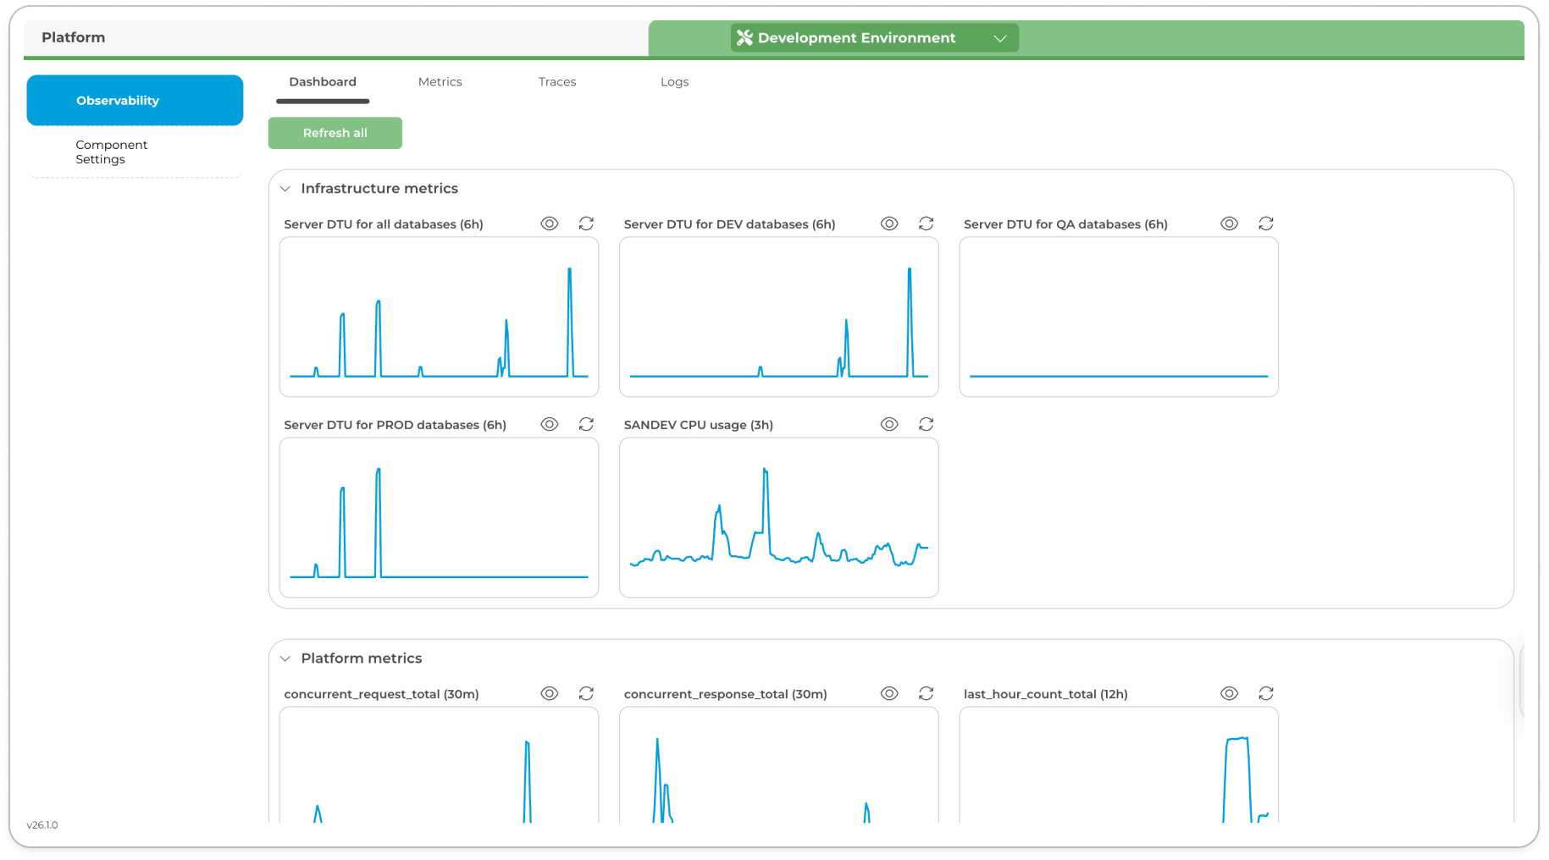Select the Observability sidebar item

(135, 101)
